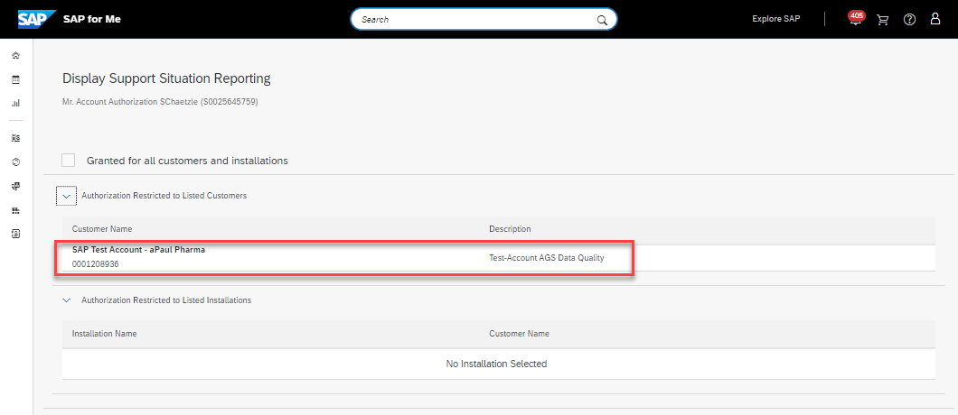Open the shopping cart icon
Viewport: 958px width, 415px height.
tap(883, 20)
